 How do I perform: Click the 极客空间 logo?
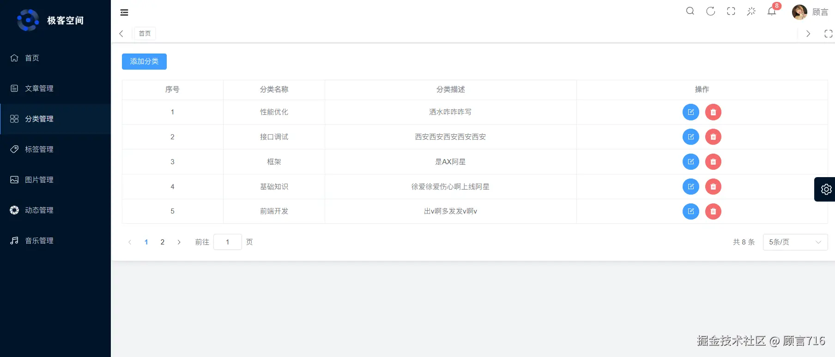50,20
